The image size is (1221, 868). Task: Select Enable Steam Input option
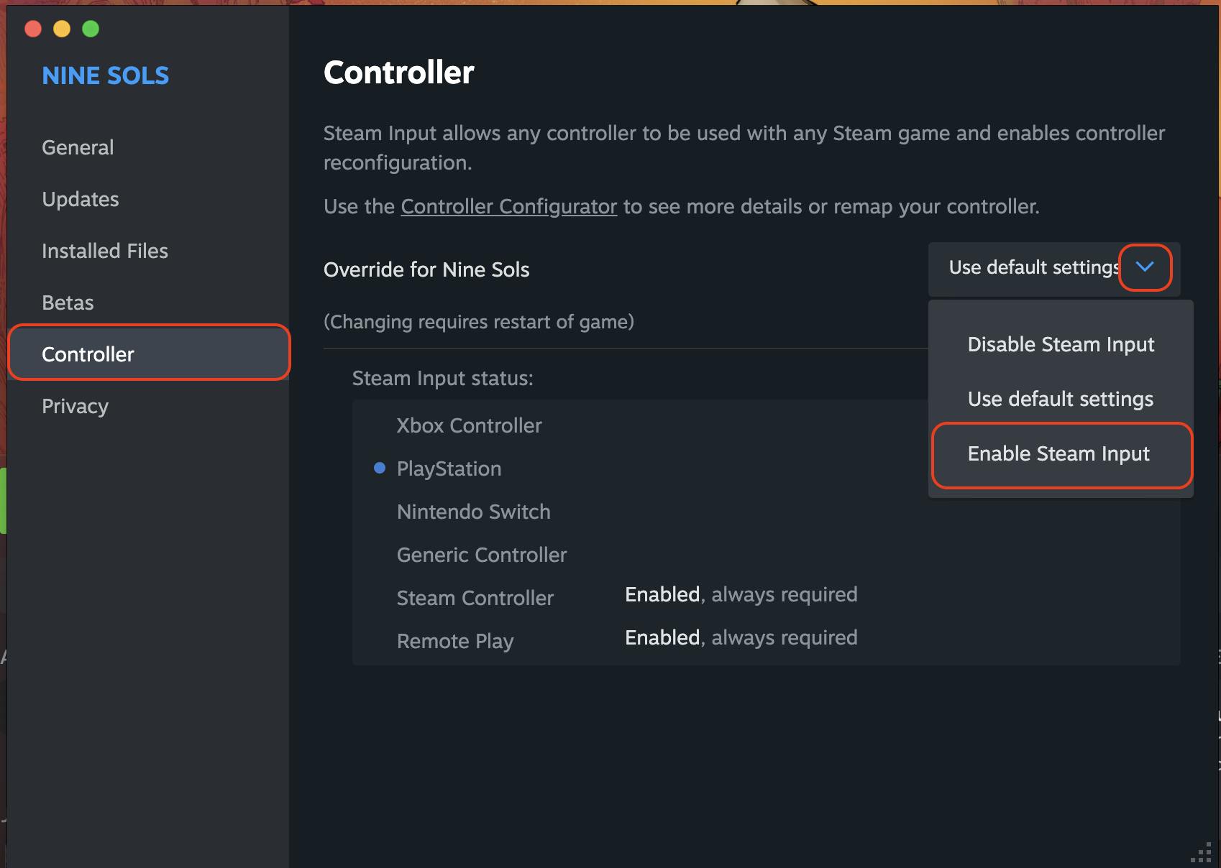pyautogui.click(x=1061, y=454)
